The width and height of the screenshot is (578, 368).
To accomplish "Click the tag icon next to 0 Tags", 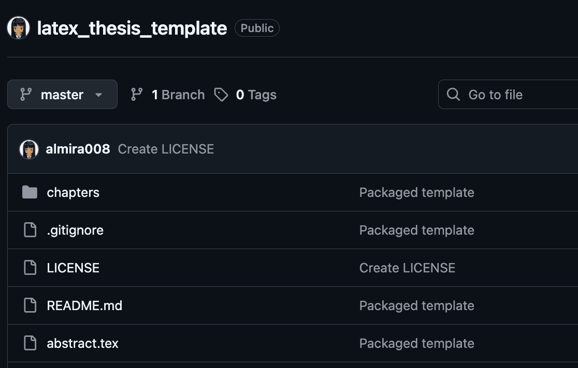I will (221, 95).
